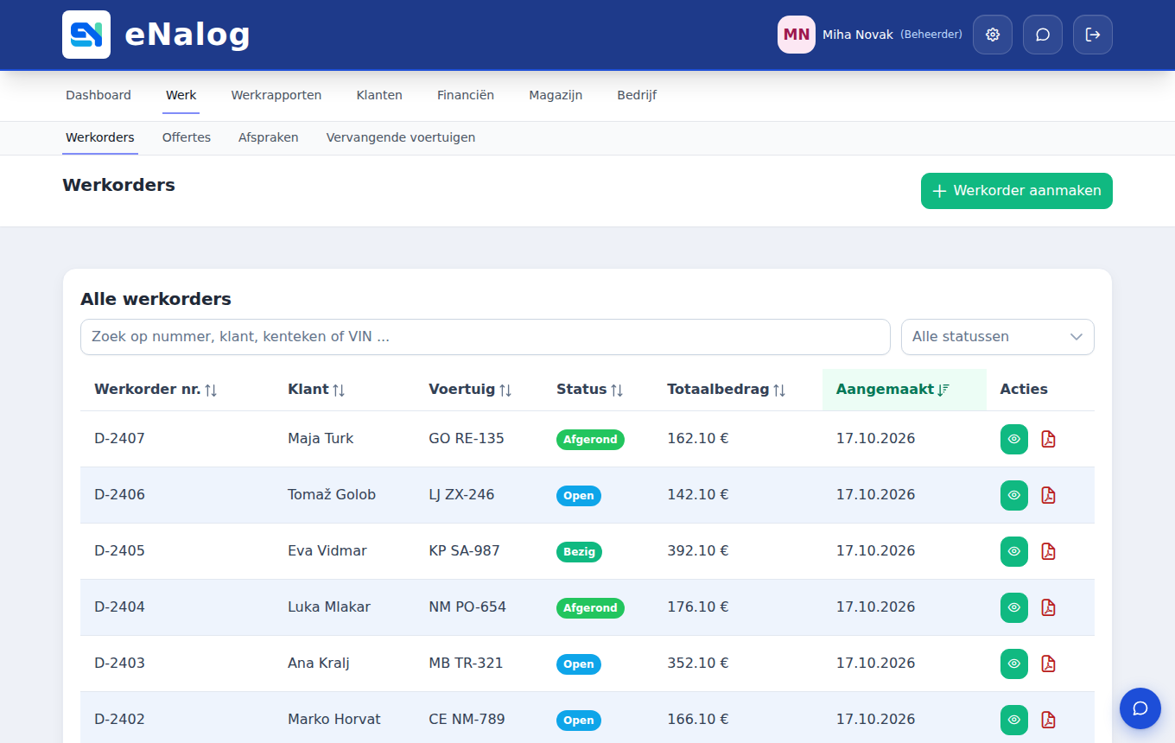View work order D-2402 details
The width and height of the screenshot is (1175, 743).
1014,720
